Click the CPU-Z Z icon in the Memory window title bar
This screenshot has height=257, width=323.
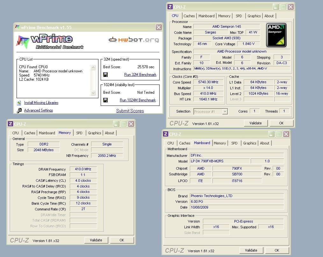10,124
